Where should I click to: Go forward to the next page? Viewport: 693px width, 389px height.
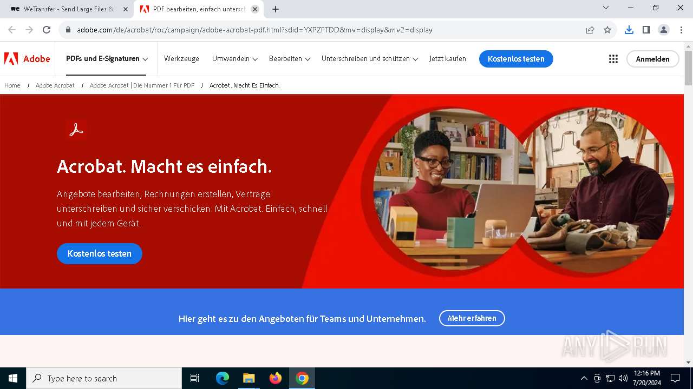[x=29, y=30]
